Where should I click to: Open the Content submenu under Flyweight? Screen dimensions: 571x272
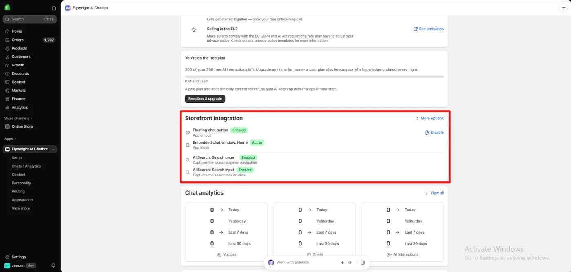18,175
